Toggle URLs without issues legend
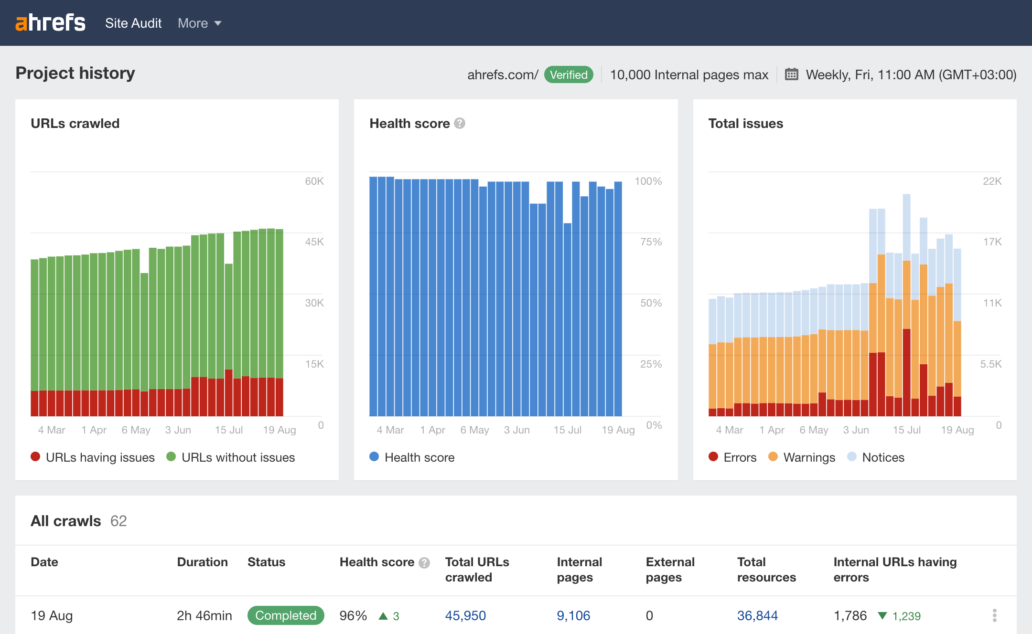The width and height of the screenshot is (1032, 634). coord(231,457)
